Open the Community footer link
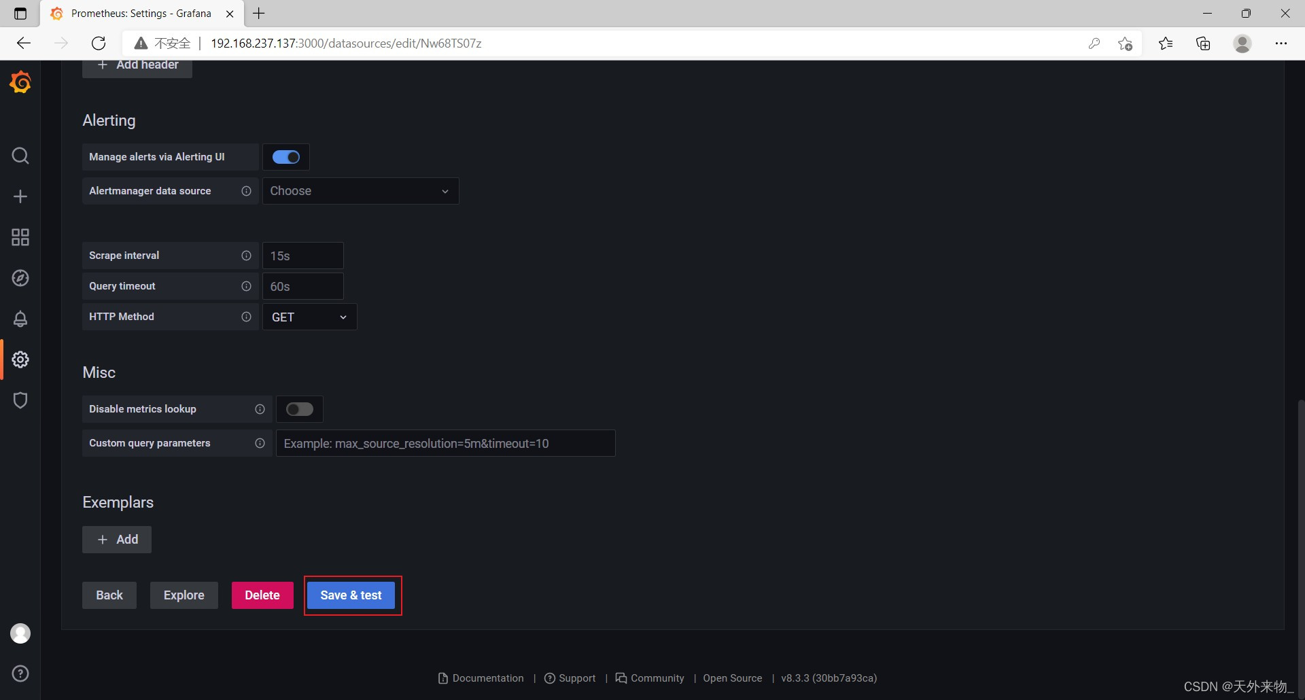 [x=650, y=678]
